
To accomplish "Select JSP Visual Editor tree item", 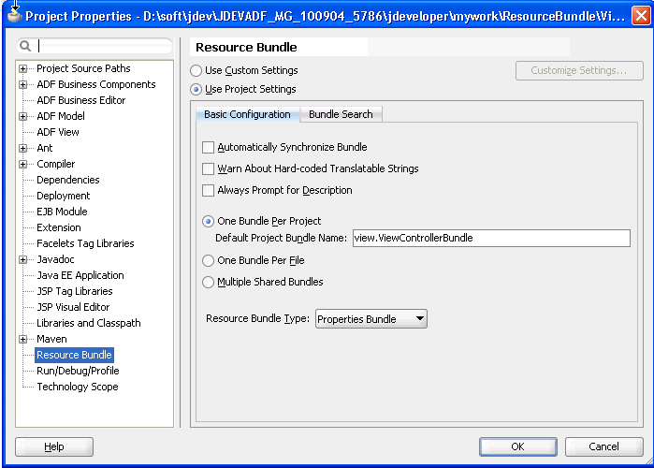I will pyautogui.click(x=73, y=307).
